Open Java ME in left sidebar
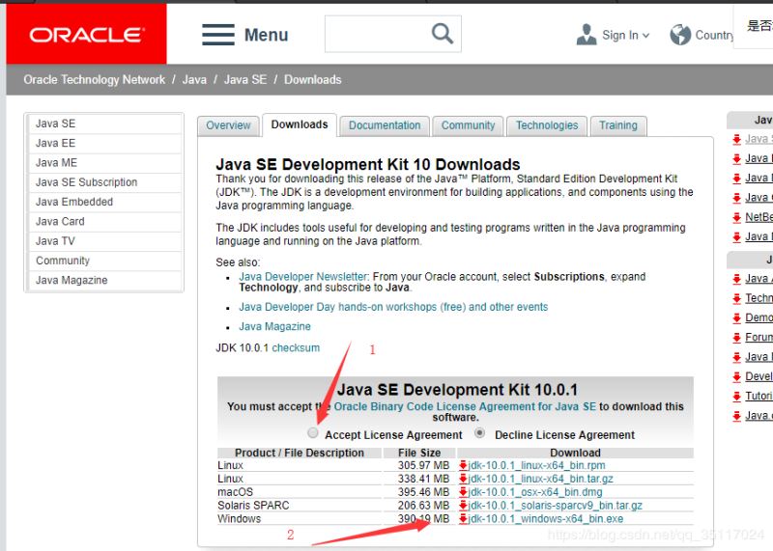Viewport: 773px width, 551px height. pos(105,163)
